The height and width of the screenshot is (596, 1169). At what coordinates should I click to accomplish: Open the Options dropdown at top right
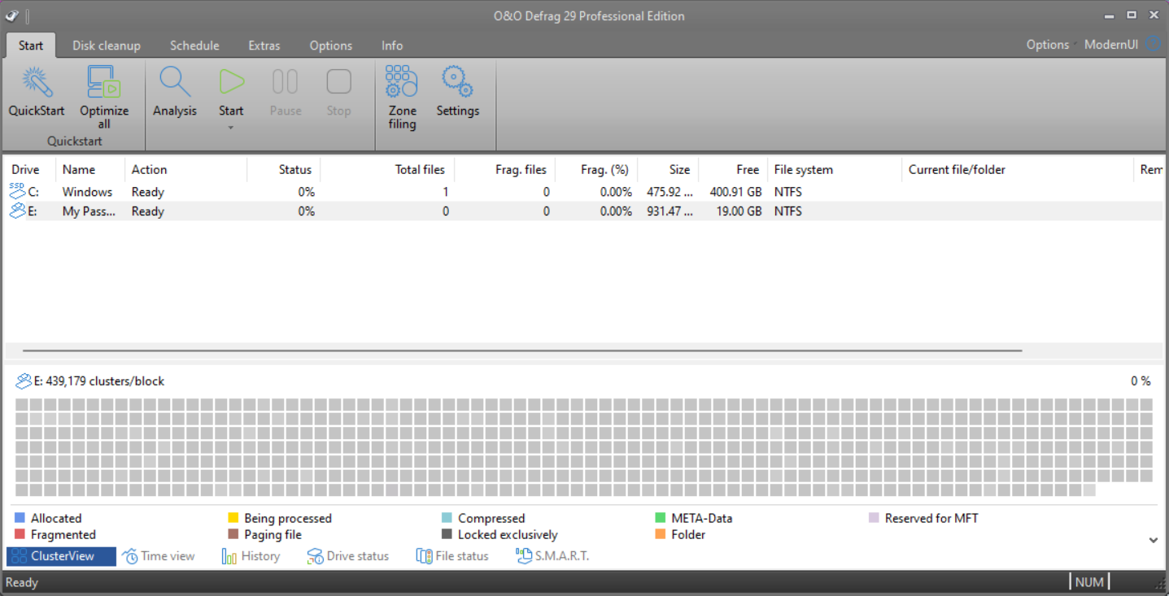click(x=1050, y=45)
